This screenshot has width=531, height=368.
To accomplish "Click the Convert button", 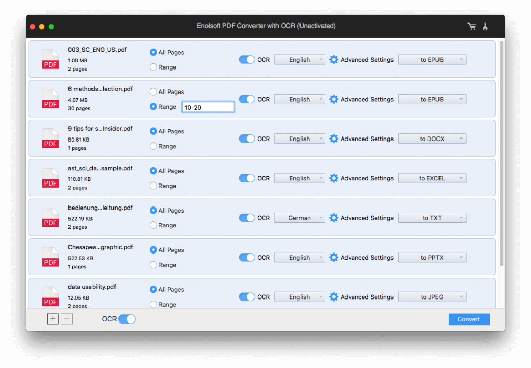I will (469, 319).
